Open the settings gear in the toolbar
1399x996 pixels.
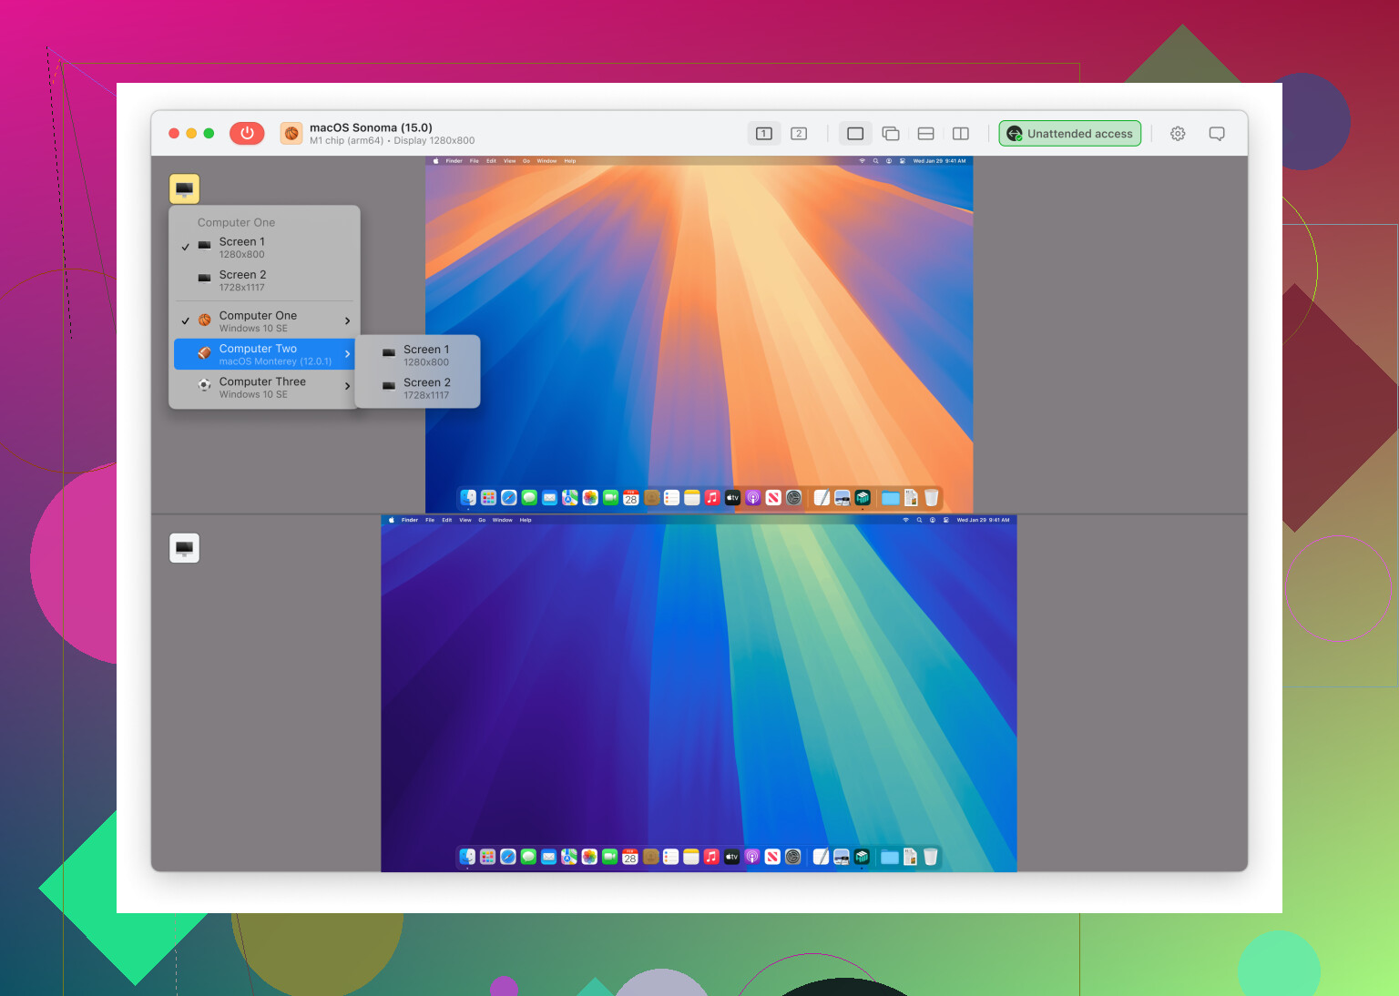click(1178, 134)
